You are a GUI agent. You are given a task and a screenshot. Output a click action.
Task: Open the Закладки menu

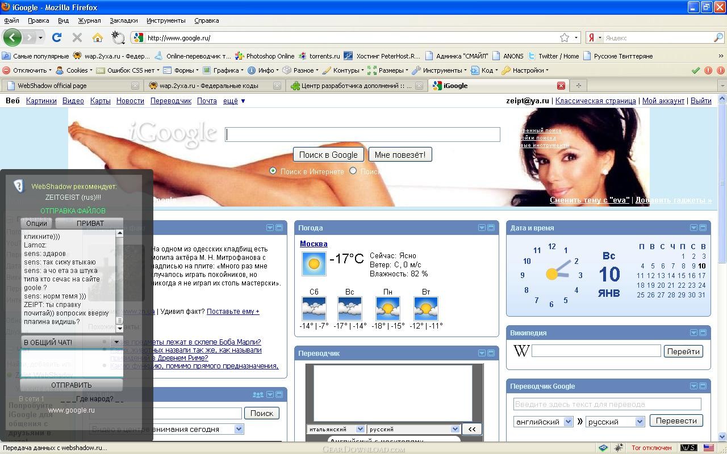124,20
